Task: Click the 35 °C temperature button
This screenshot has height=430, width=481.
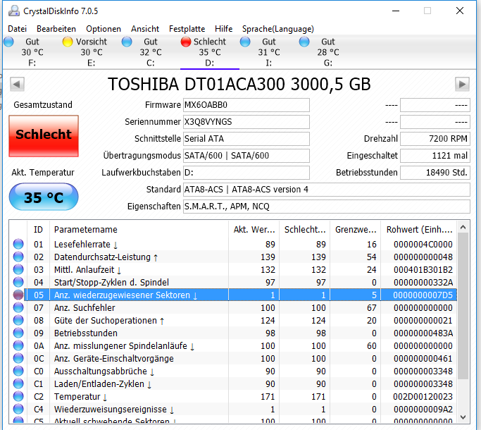Action: pos(44,197)
